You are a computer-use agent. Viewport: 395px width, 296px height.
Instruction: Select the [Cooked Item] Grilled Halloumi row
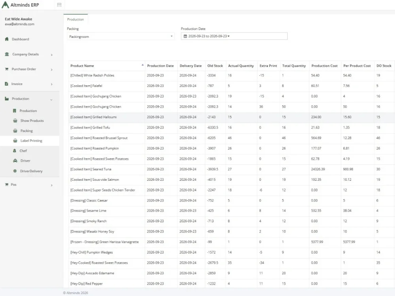[231, 117]
